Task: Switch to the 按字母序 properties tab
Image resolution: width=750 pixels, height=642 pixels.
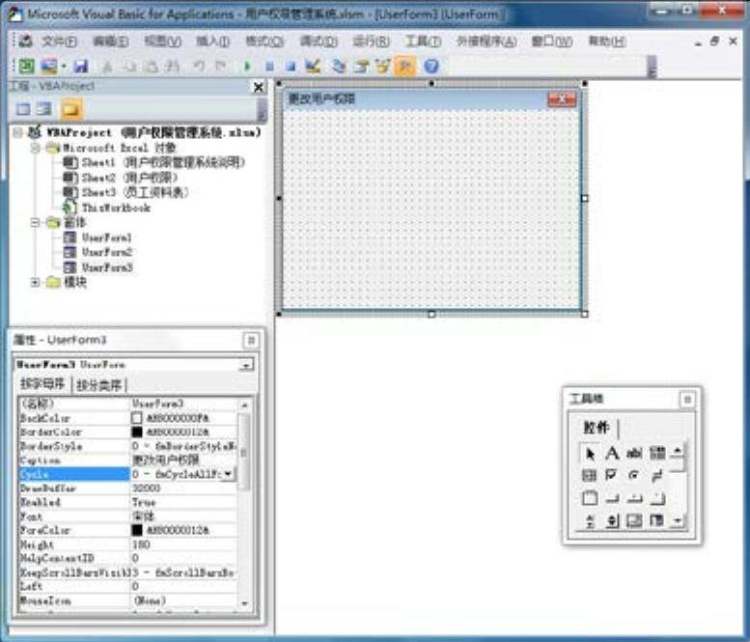Action: tap(42, 384)
